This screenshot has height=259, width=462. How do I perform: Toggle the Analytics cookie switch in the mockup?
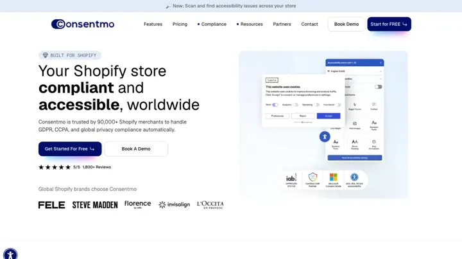coord(295,105)
